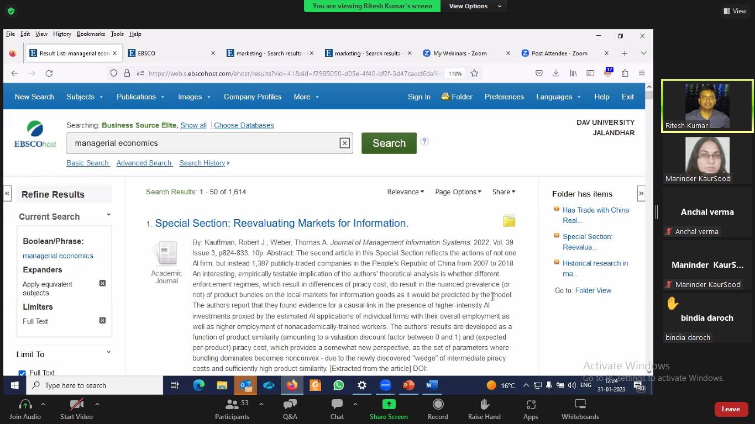Open the Advanced Search link
Viewport: 755px width, 424px height.
(x=144, y=163)
